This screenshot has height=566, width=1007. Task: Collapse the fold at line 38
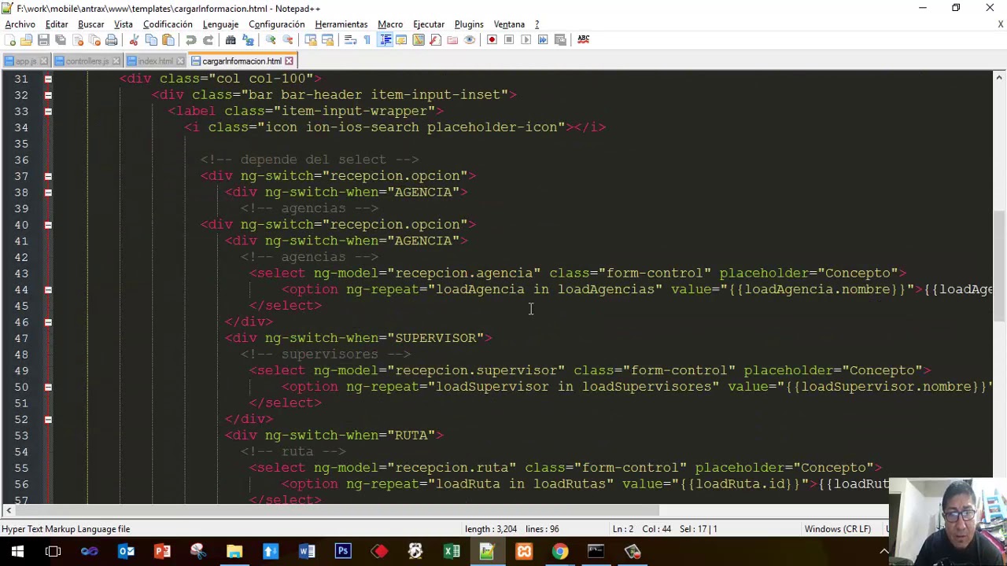tap(48, 192)
